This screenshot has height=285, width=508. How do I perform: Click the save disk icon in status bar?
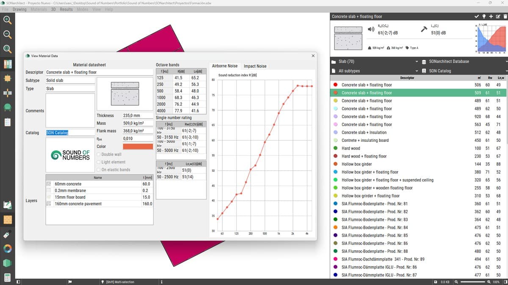click(436, 282)
